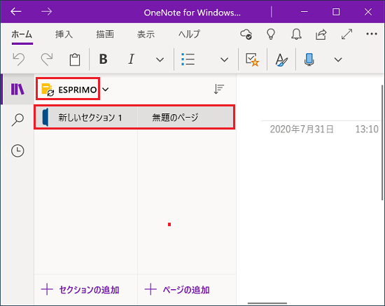Select the 無題のページ page
385x306 pixels.
[x=185, y=118]
